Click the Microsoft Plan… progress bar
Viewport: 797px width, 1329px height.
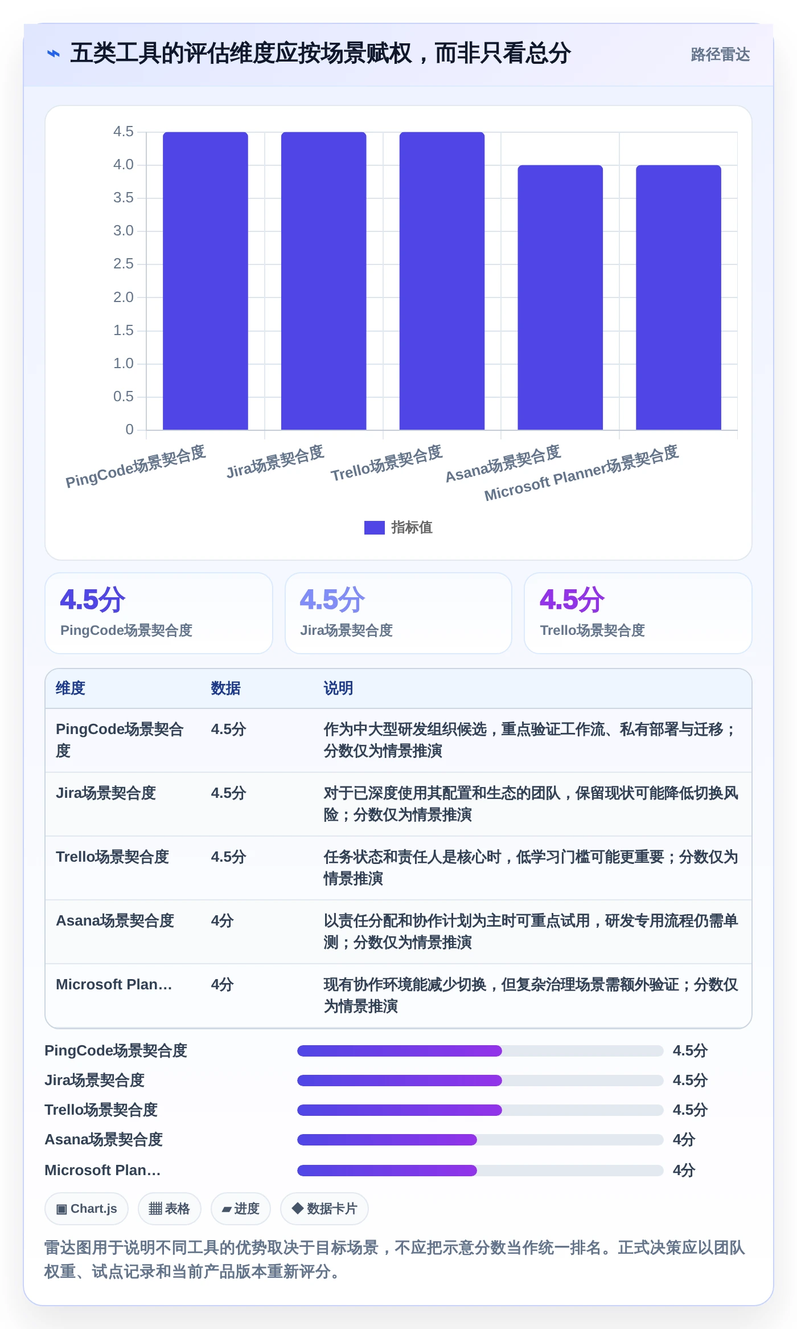(480, 1171)
